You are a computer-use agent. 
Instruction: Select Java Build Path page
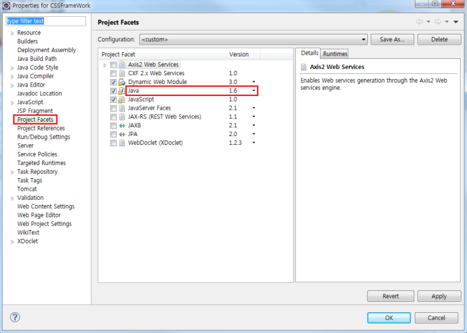tap(37, 58)
